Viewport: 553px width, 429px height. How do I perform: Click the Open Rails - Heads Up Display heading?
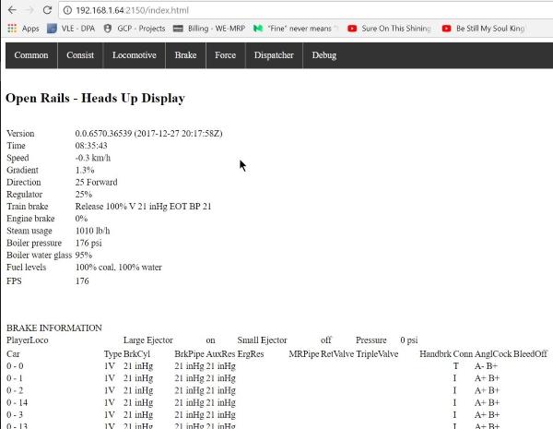(95, 98)
